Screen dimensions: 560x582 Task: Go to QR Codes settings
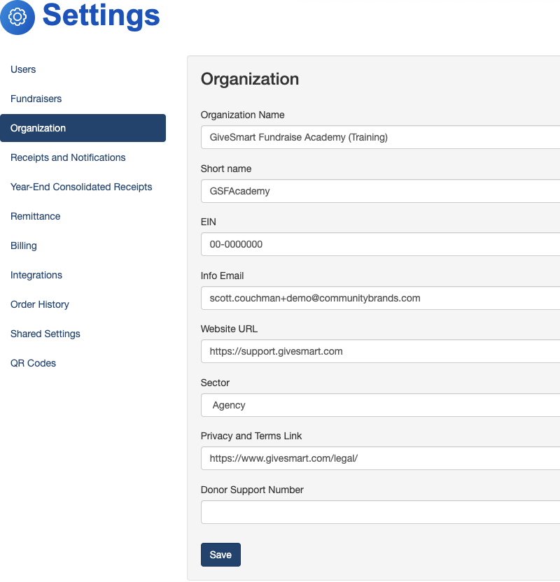[33, 363]
